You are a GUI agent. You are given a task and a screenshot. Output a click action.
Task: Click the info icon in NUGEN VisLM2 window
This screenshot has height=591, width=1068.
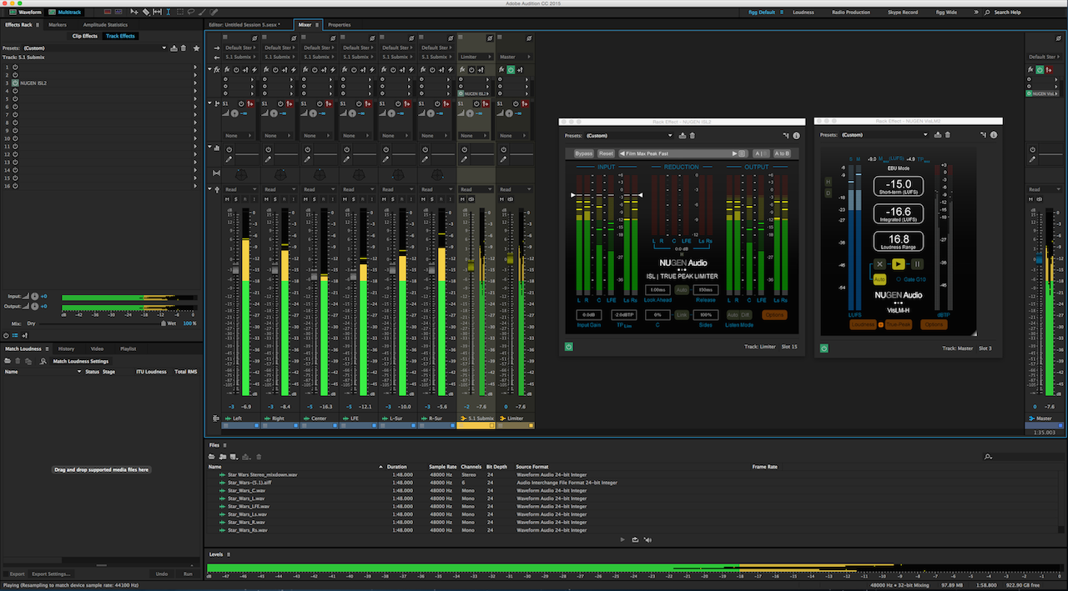(994, 135)
